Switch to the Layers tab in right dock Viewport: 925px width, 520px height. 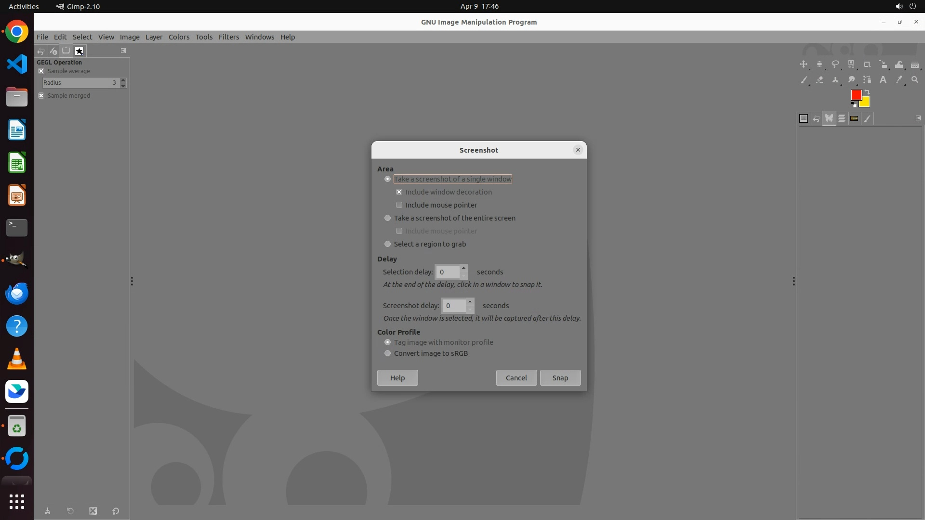[x=842, y=118]
